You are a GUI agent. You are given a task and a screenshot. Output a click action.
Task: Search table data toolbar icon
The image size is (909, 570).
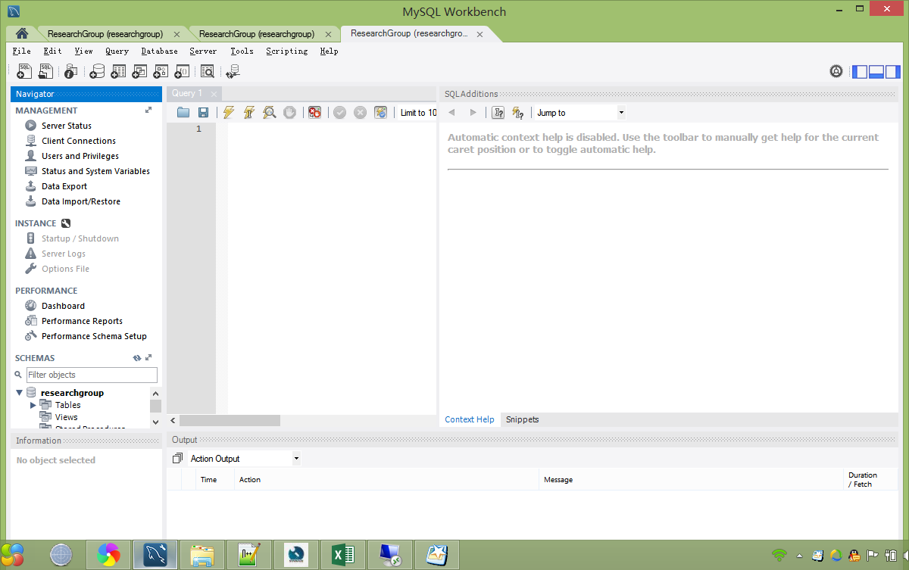tap(207, 71)
